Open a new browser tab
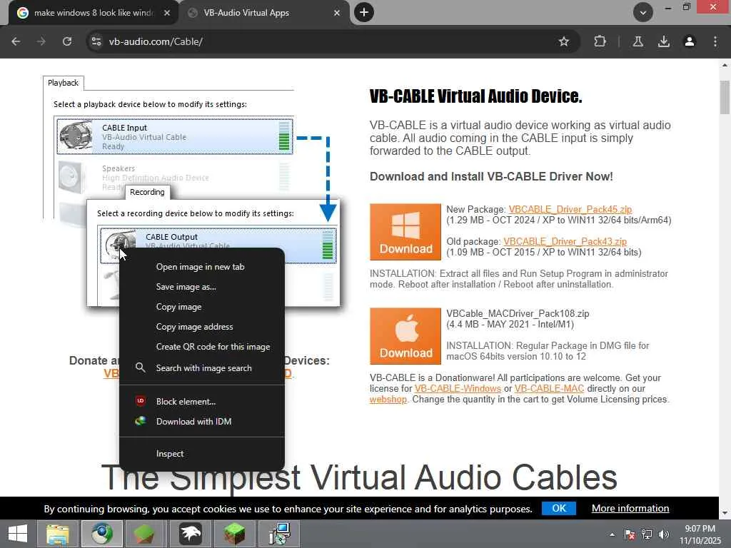This screenshot has height=548, width=731. [364, 12]
